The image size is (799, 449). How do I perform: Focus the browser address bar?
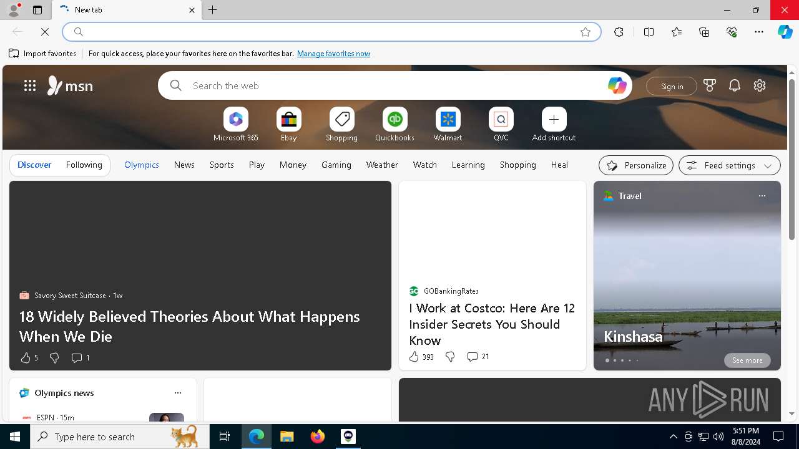[331, 32]
